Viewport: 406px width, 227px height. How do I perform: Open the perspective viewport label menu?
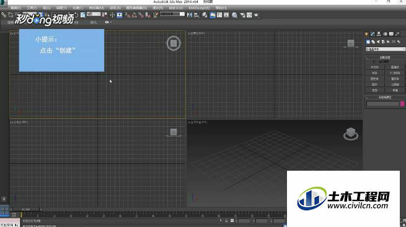tap(197, 122)
